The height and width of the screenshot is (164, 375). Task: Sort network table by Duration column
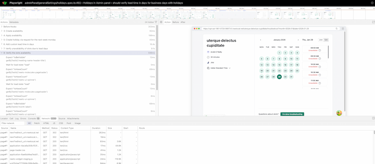click(x=99, y=128)
